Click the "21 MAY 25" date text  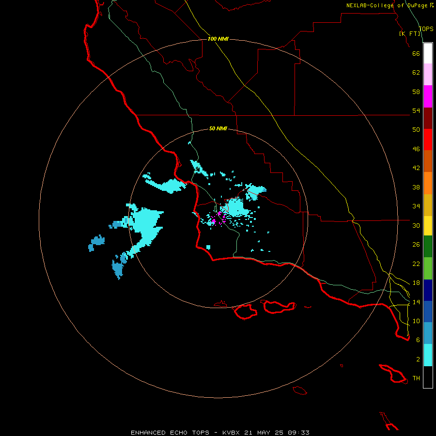[264, 433]
